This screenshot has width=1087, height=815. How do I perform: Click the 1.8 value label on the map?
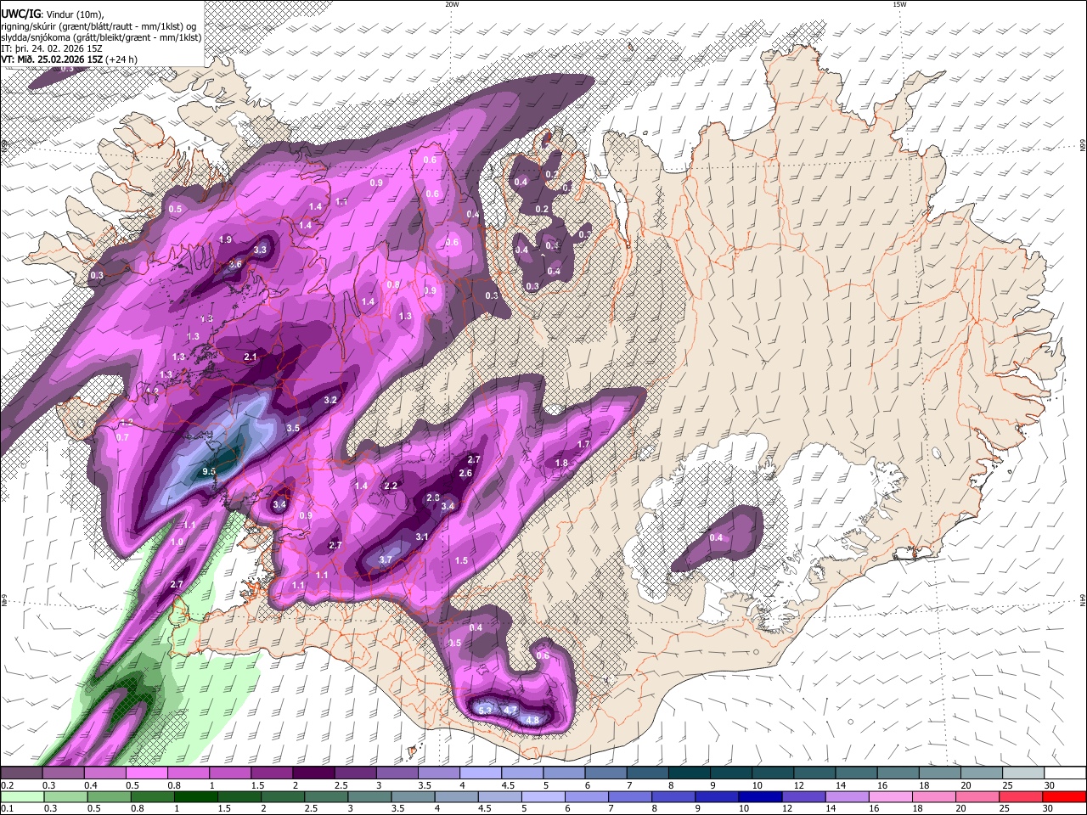pos(561,464)
